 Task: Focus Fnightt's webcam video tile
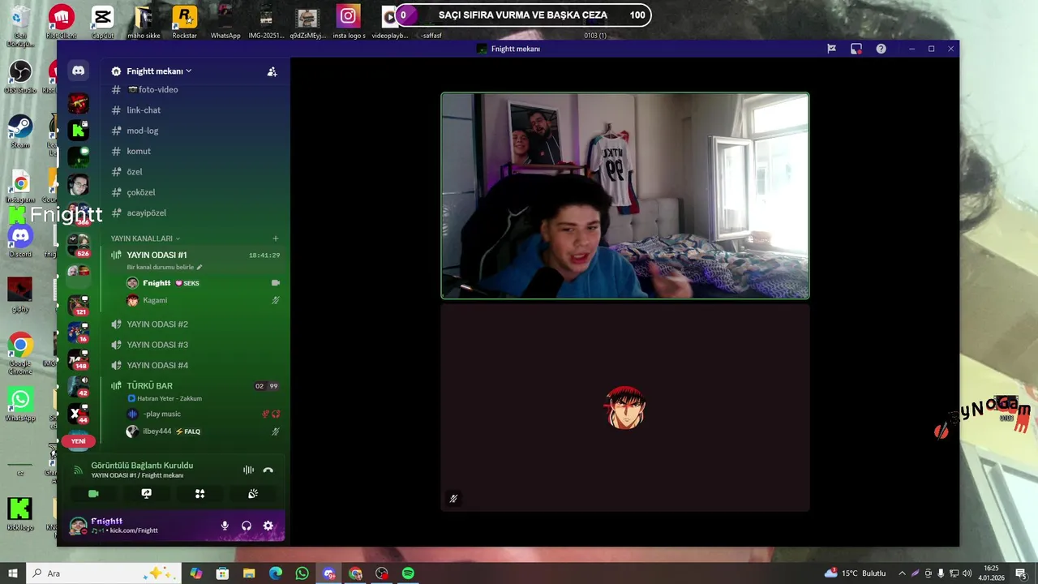coord(624,195)
